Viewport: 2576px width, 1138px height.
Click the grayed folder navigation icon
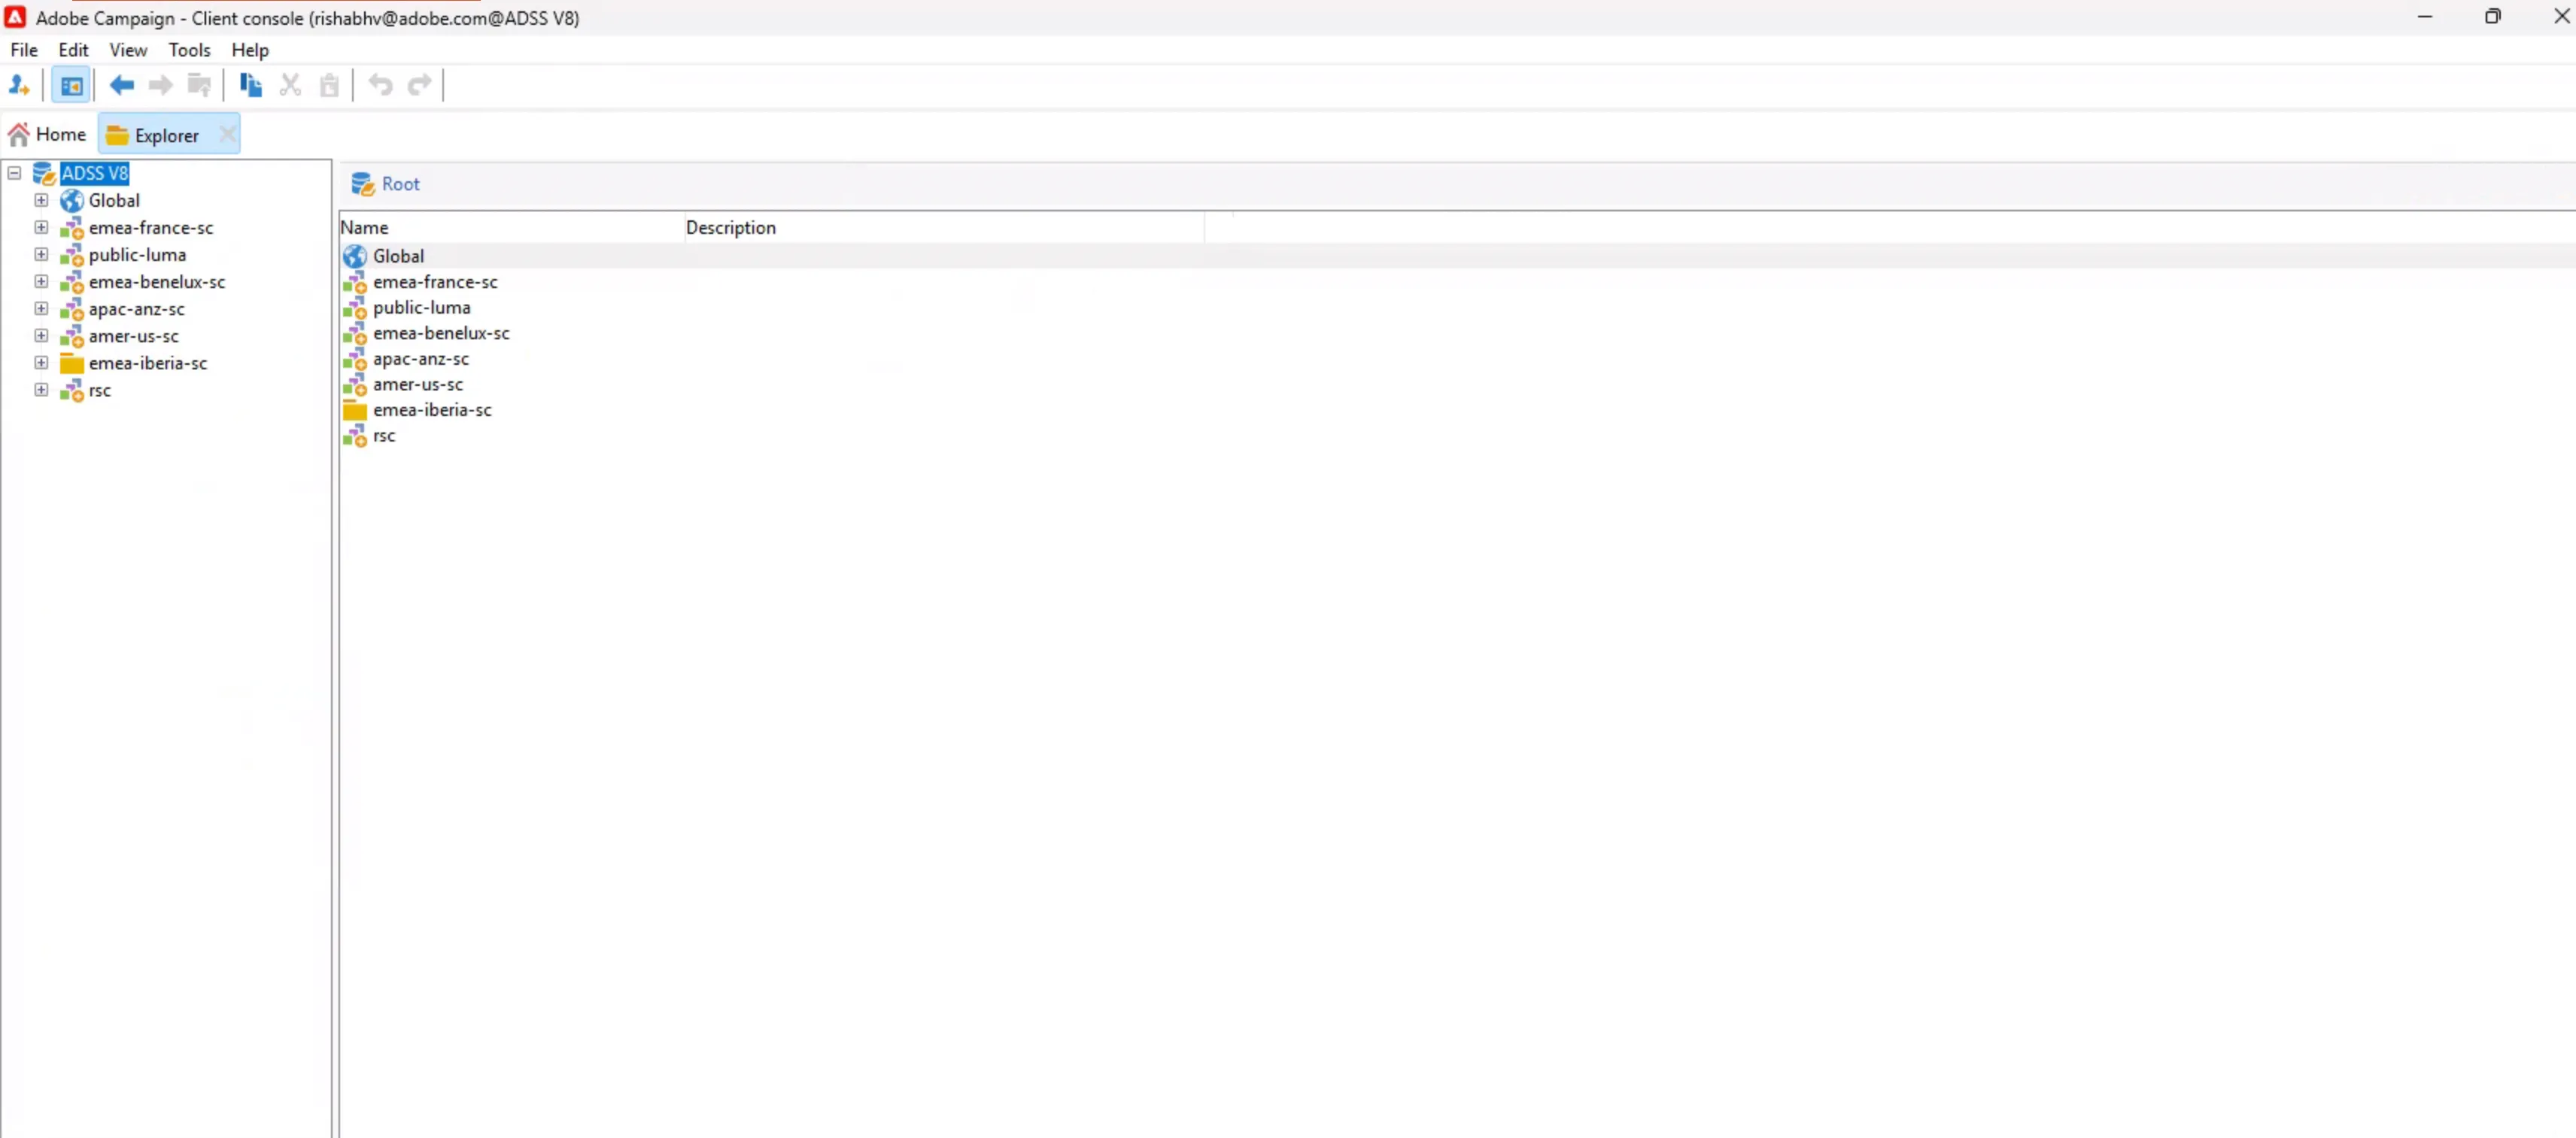(x=199, y=85)
